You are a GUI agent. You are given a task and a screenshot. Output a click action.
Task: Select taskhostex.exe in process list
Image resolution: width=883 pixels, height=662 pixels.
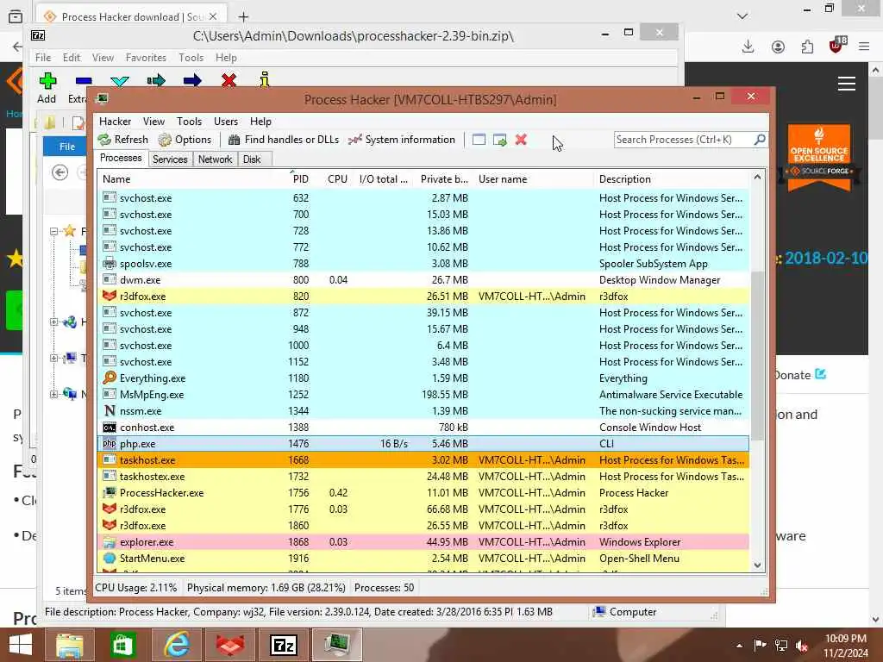(x=423, y=476)
